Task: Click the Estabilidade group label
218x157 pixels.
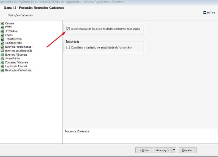Action: (x=72, y=41)
